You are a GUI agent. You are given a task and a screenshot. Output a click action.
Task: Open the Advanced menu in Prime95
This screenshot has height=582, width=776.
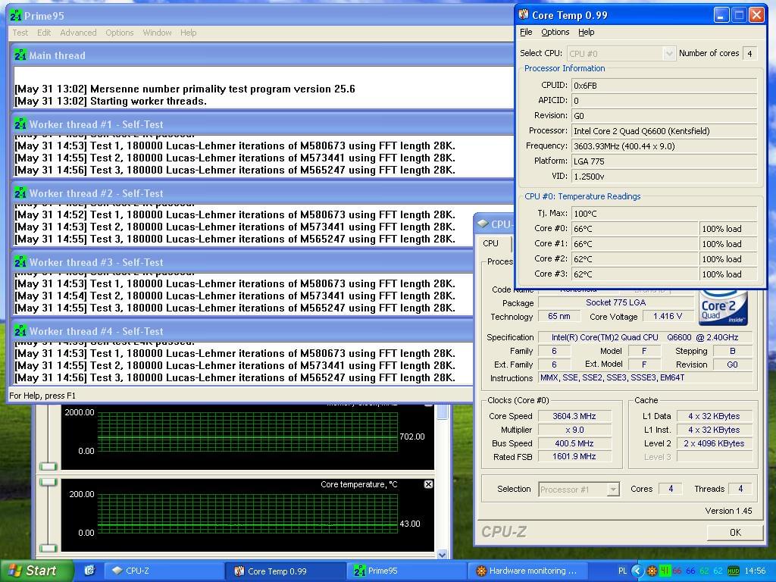coord(78,33)
